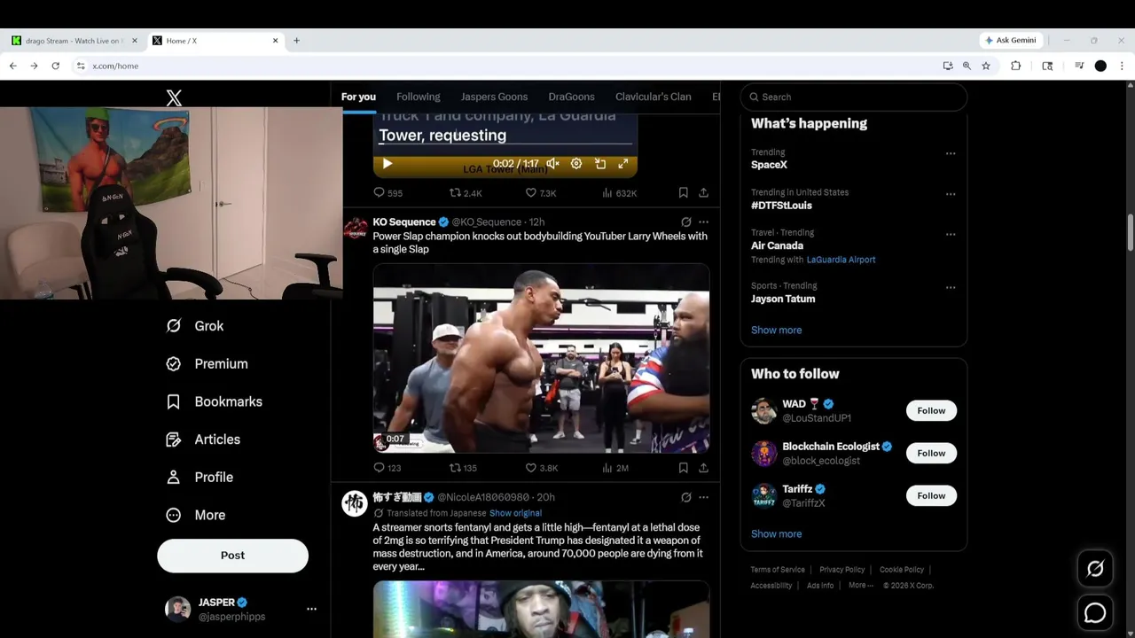Screen dimensions: 1135x638
Task: Bookmark the LaGuardia video post
Action: click(x=683, y=193)
